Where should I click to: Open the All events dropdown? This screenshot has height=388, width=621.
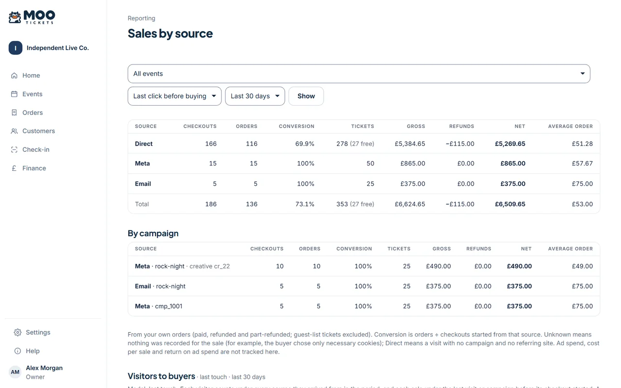pyautogui.click(x=359, y=74)
